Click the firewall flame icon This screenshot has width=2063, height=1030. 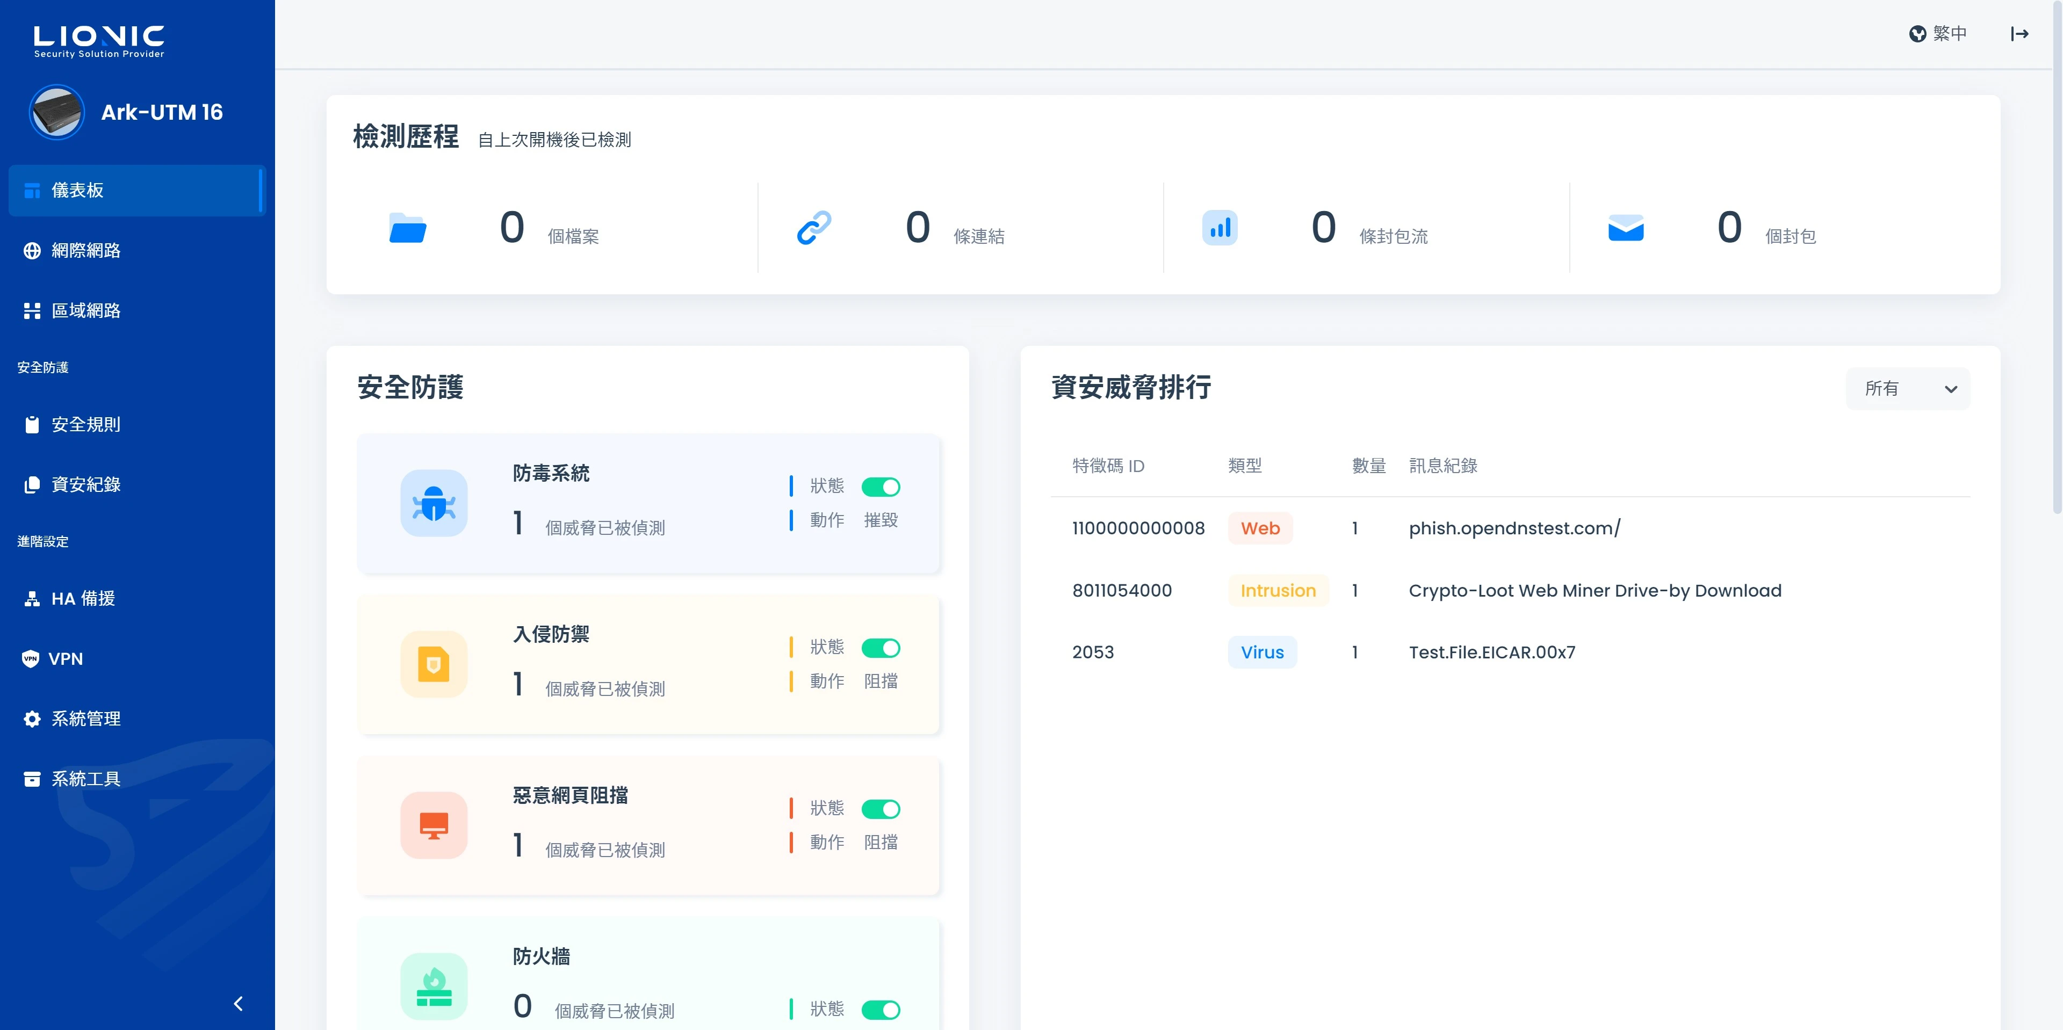click(x=433, y=986)
